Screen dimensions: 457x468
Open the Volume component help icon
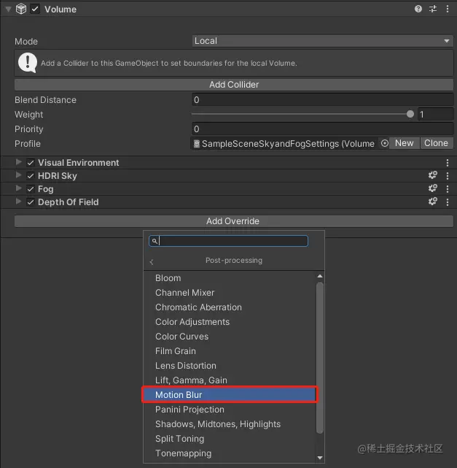pyautogui.click(x=418, y=9)
